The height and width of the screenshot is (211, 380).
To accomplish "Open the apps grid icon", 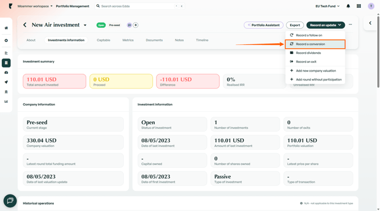I will 358,6.
